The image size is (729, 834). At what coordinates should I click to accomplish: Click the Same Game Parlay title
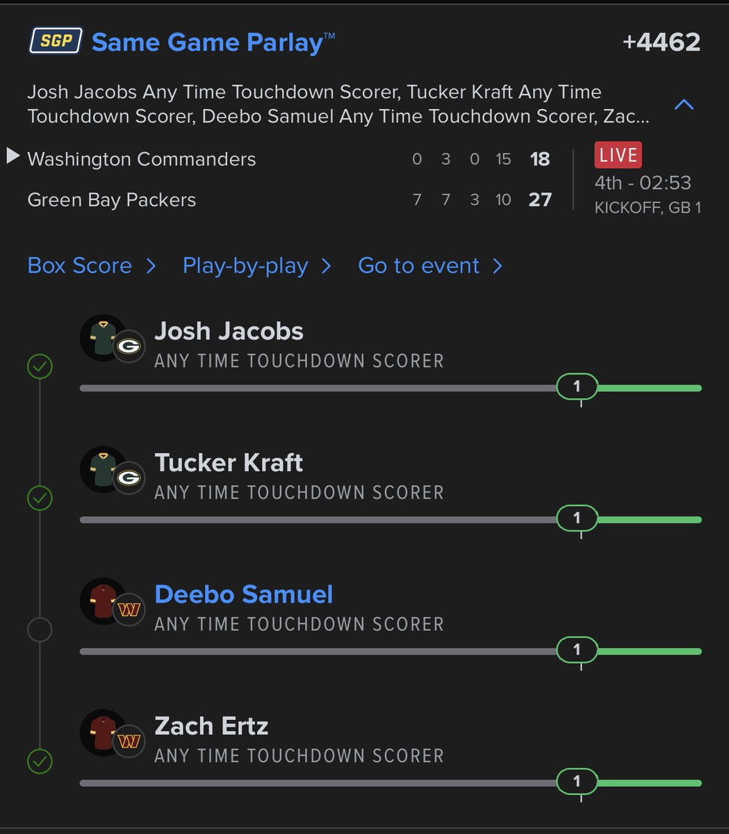213,42
